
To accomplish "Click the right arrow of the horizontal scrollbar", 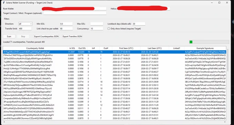I will pyautogui.click(x=225, y=122).
